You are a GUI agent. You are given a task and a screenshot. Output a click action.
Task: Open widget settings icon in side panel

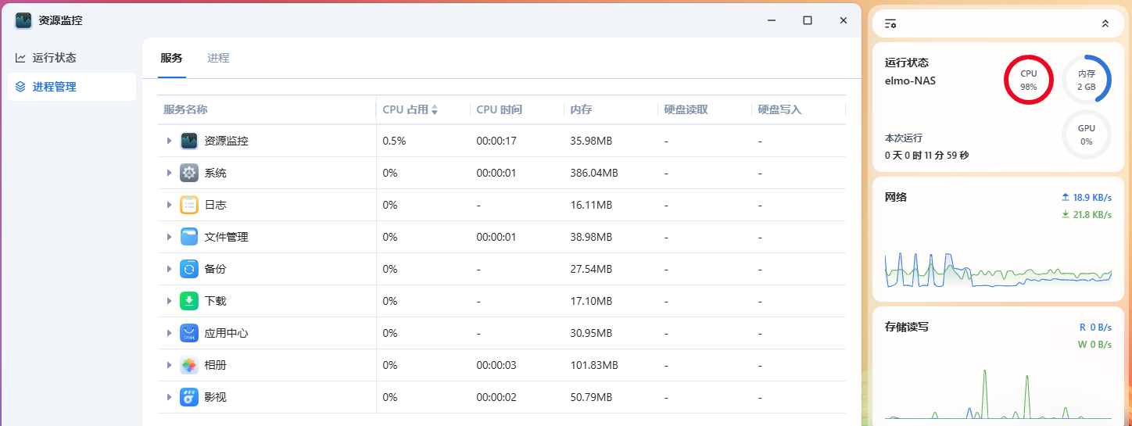(890, 23)
